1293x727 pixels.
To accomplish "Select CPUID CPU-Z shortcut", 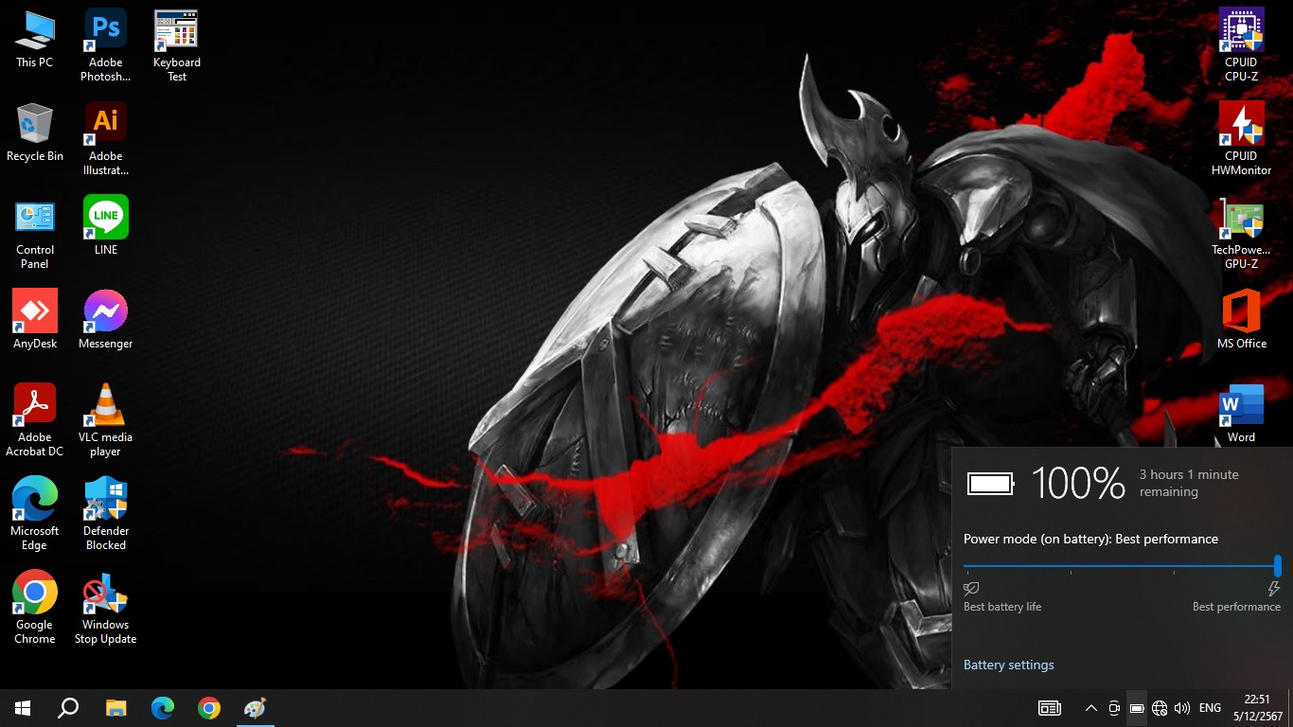I will pos(1242,46).
